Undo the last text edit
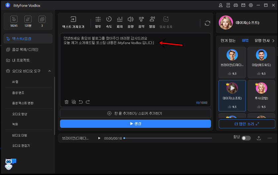The width and height of the screenshot is (278, 175). coord(81,102)
